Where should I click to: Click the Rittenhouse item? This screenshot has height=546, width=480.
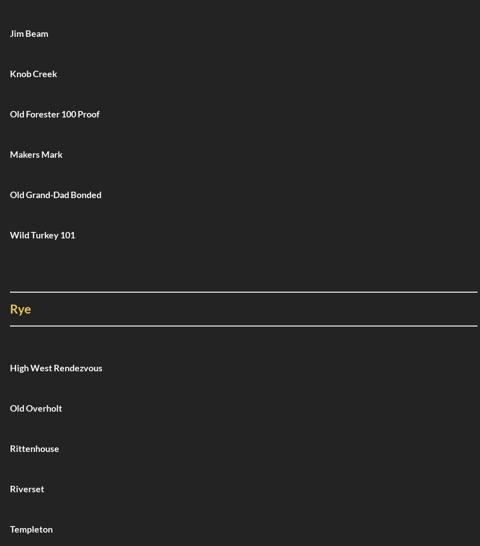(34, 448)
